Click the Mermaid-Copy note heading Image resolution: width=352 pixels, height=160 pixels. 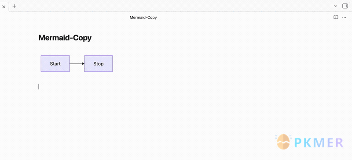tap(65, 38)
